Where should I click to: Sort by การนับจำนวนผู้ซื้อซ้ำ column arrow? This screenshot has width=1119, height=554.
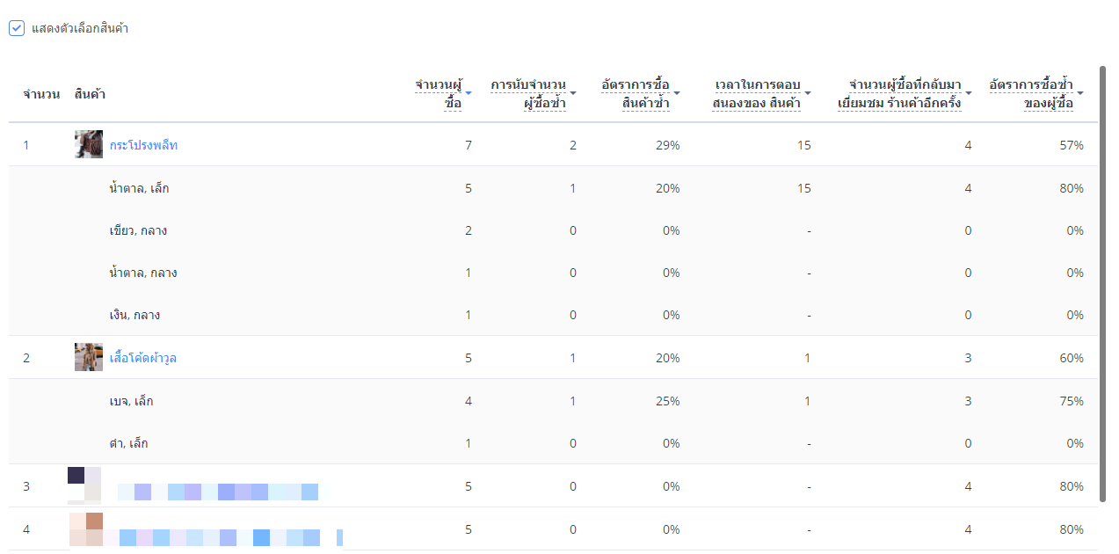(x=573, y=92)
